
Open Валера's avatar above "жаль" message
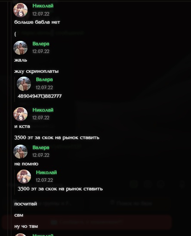pyautogui.click(x=21, y=48)
